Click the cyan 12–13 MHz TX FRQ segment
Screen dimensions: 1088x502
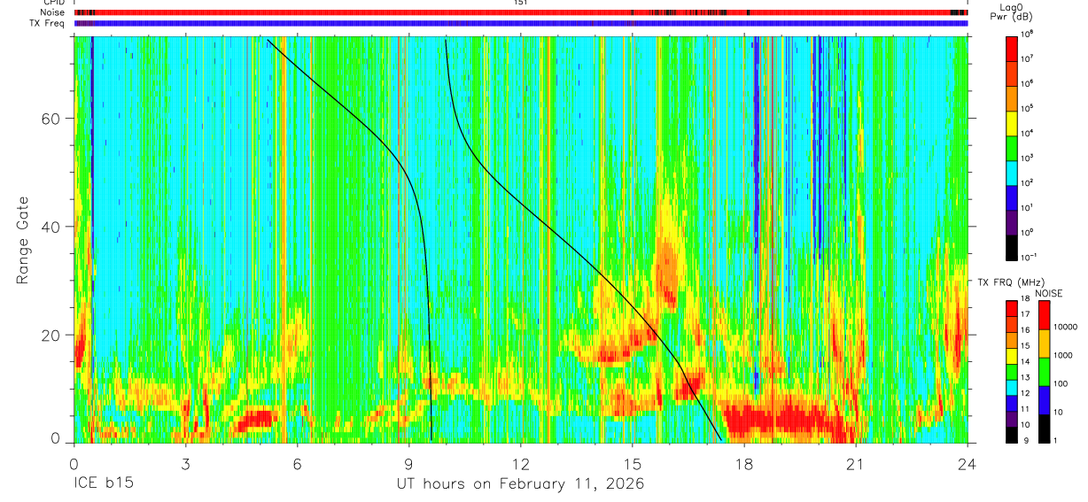[1012, 388]
